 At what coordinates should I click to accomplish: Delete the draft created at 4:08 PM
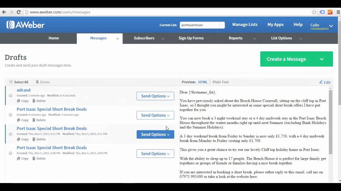pos(39,158)
